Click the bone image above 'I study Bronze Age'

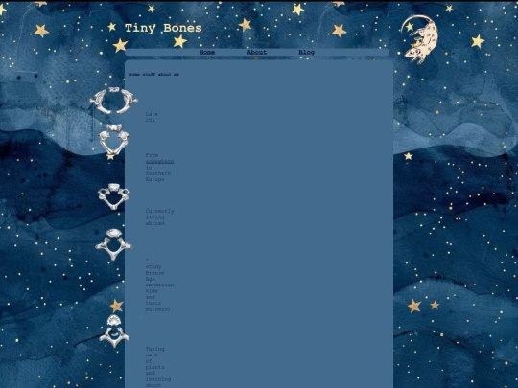click(113, 244)
